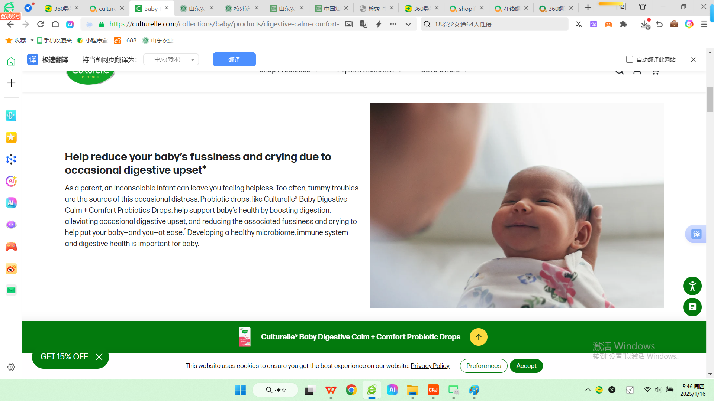Open the green chat support button
This screenshot has height=401, width=714.
point(692,307)
